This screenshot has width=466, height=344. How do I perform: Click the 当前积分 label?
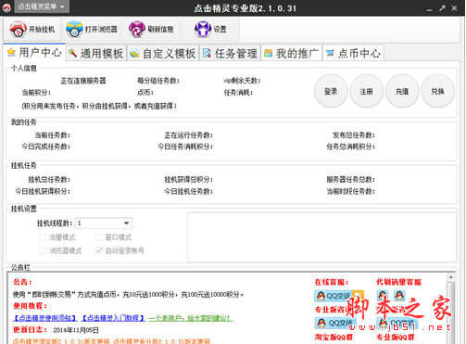point(36,93)
